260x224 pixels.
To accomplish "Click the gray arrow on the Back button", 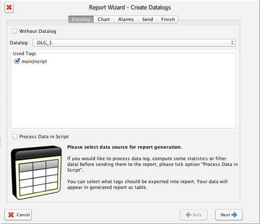I will point(188,215).
